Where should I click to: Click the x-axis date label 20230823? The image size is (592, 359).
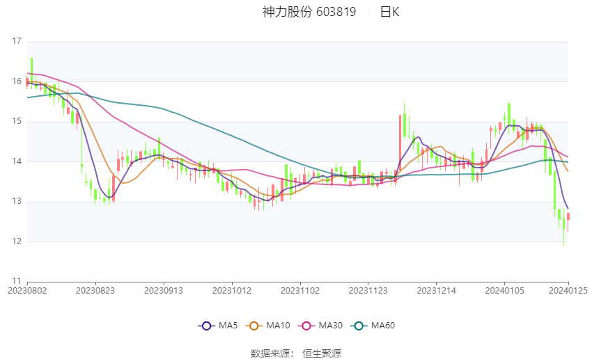pos(95,291)
